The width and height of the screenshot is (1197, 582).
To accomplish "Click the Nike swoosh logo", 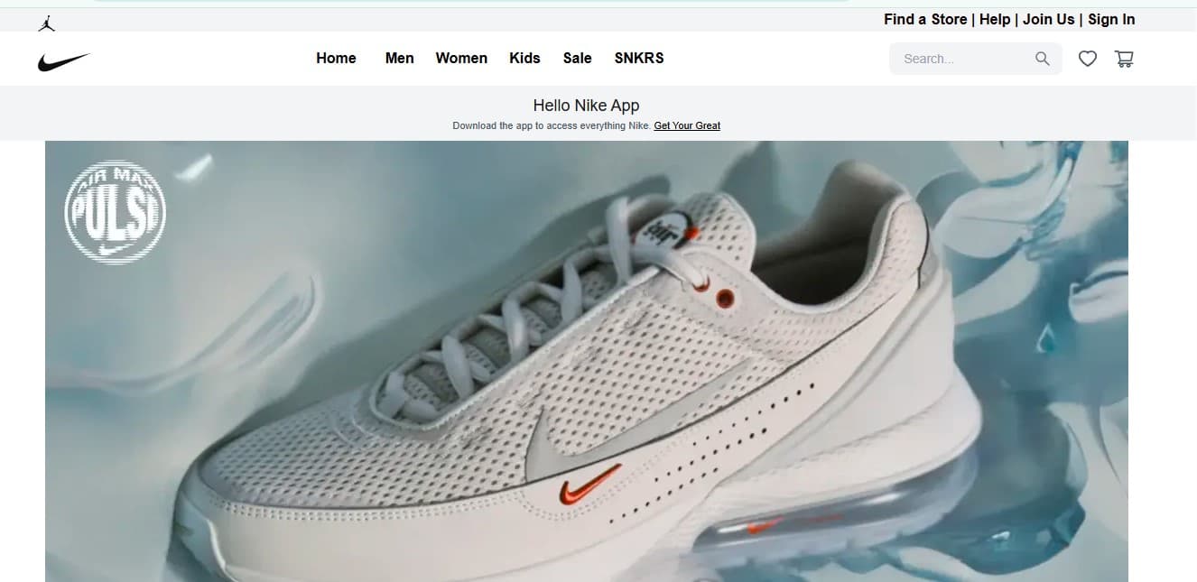I will (x=63, y=62).
